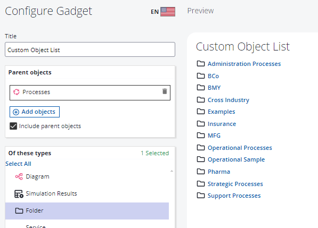
Task: Click the US flag language icon
Action: pos(168,12)
